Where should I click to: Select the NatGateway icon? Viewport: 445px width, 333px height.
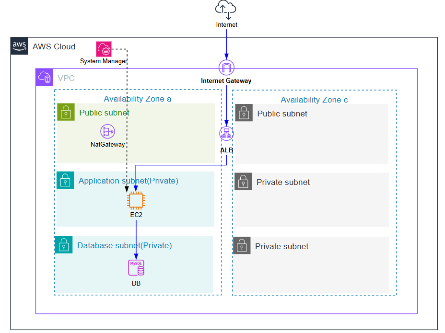107,132
